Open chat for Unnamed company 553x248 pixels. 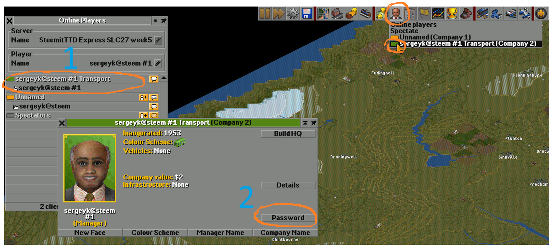154,97
